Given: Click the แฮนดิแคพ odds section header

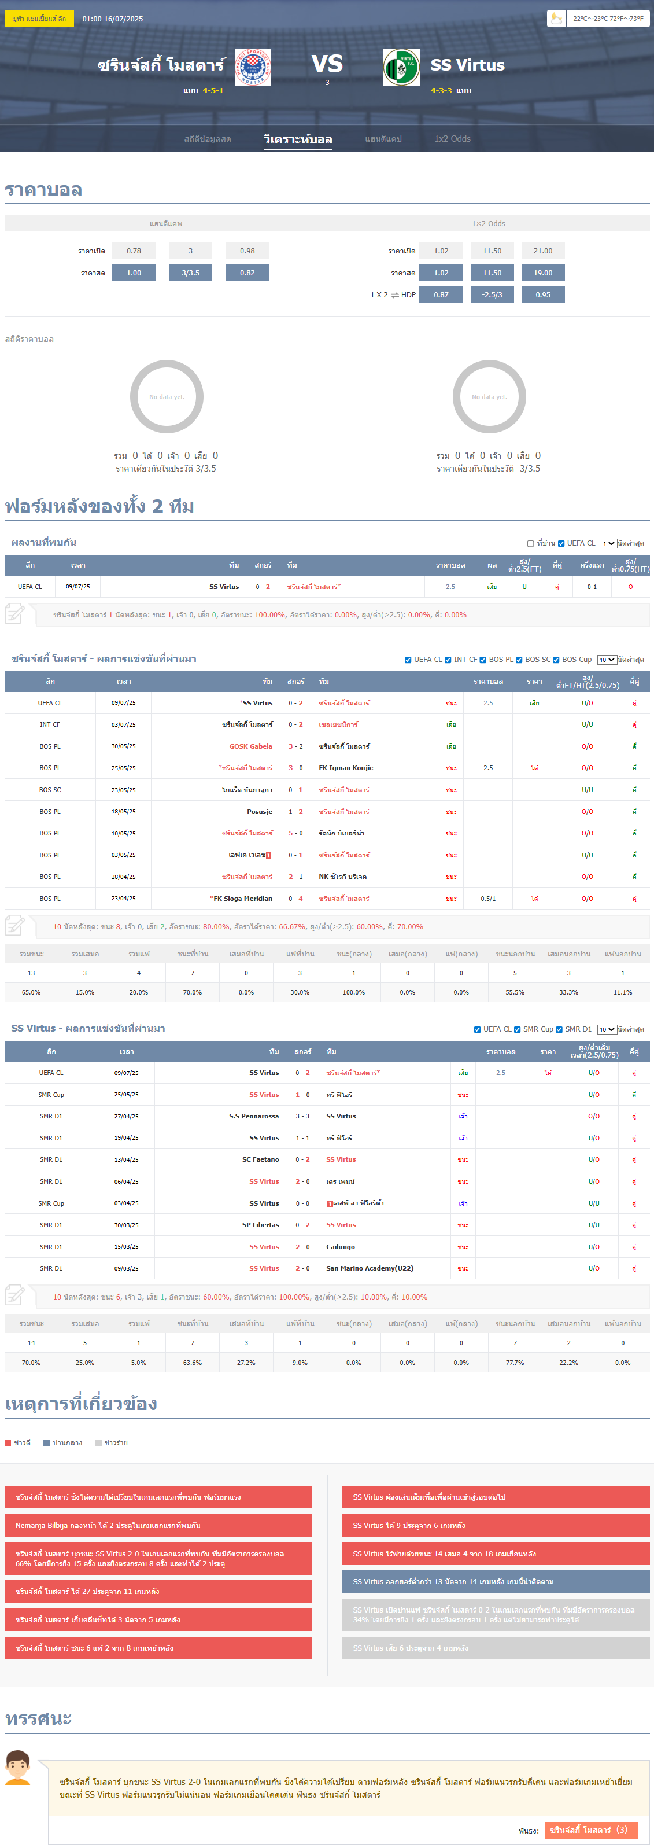Looking at the screenshot, I should pos(165,224).
